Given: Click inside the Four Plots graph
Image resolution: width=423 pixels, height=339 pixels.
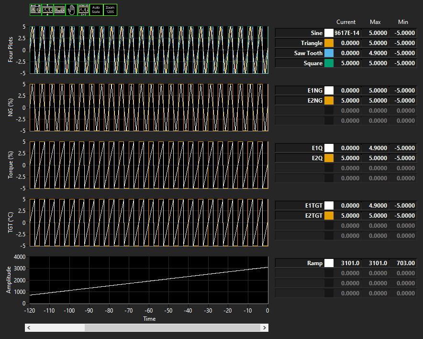Looking at the screenshot, I should pyautogui.click(x=149, y=50).
